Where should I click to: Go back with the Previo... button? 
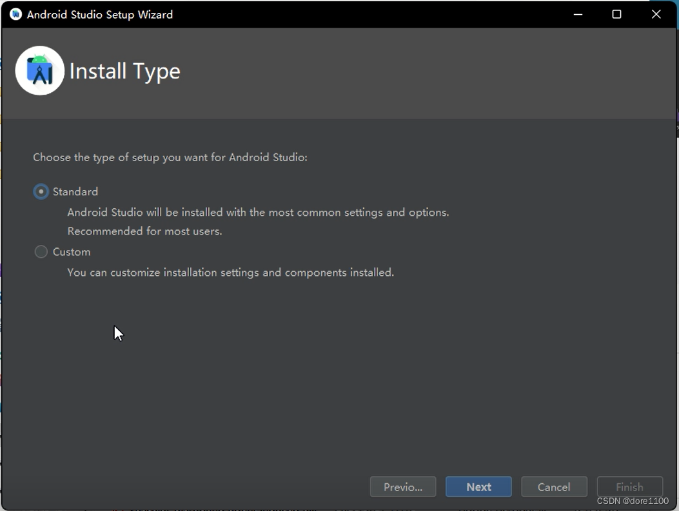click(403, 487)
